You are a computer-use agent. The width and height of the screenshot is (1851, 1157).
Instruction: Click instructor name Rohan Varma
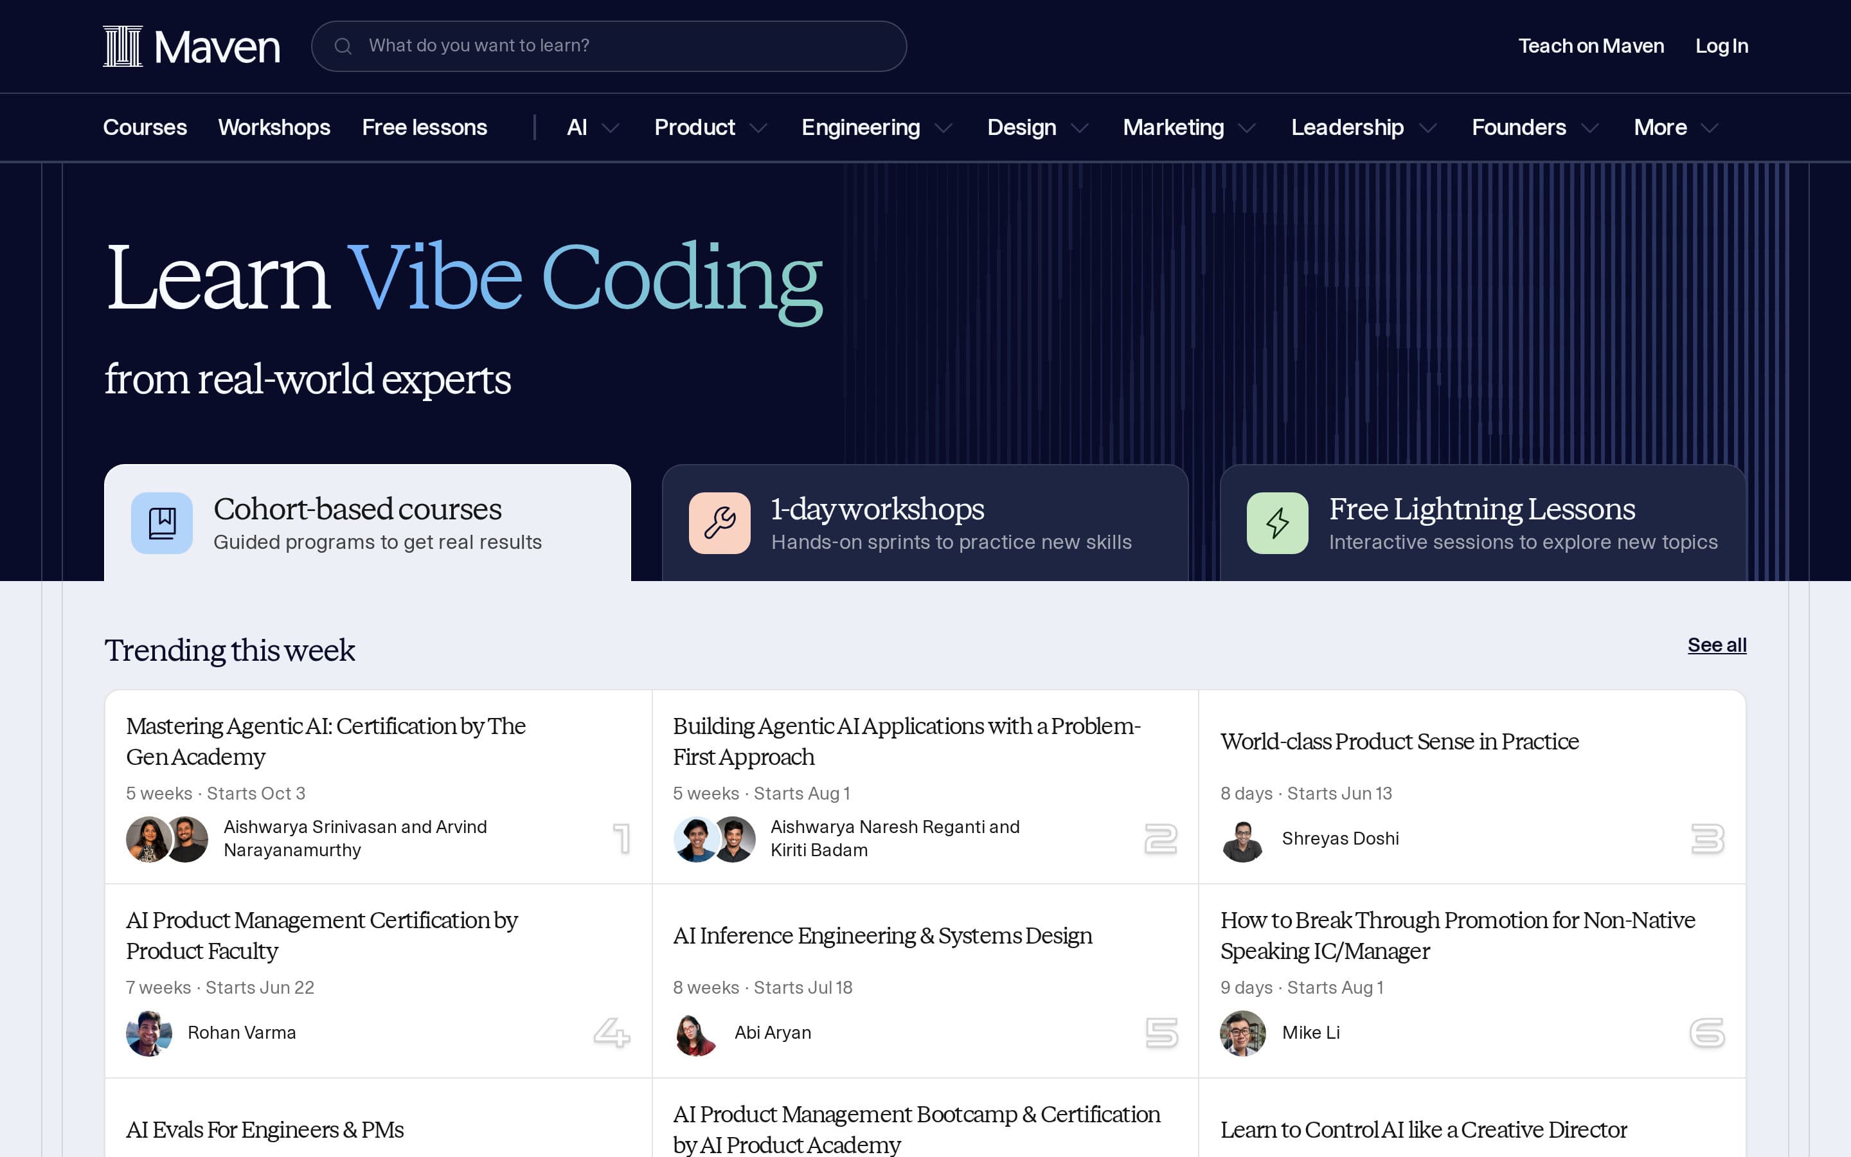point(242,1033)
